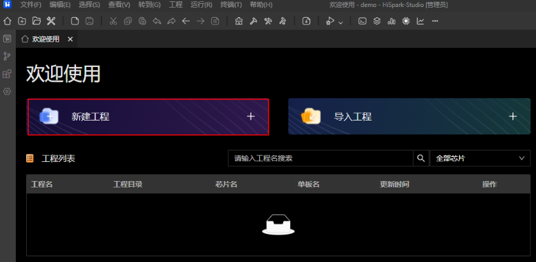Open the 运行(R) menu
This screenshot has width=536, height=262.
tap(201, 4)
